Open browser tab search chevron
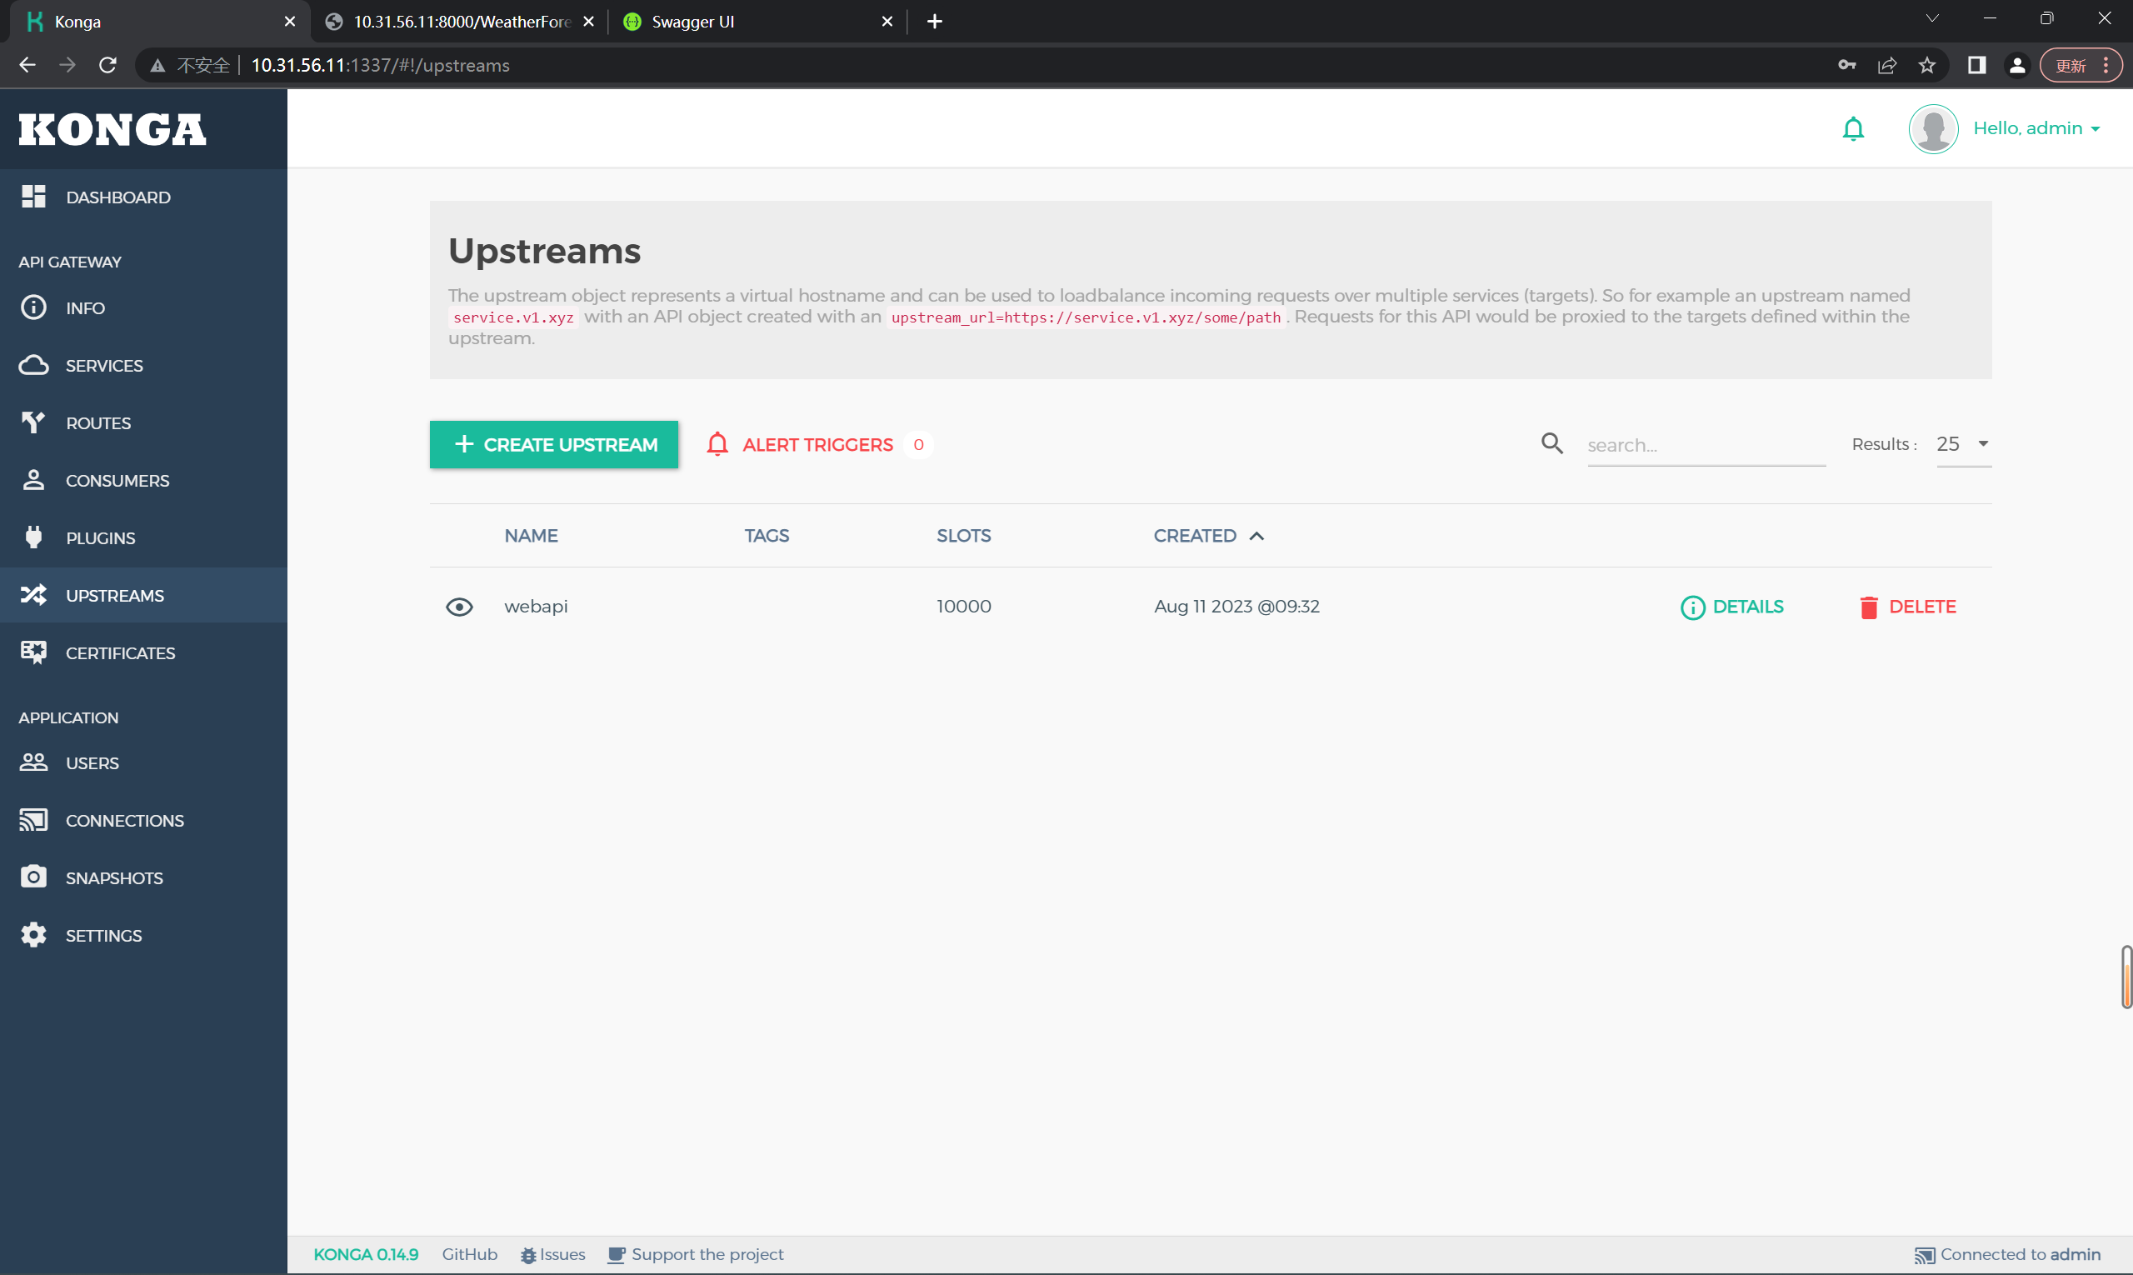Image resolution: width=2133 pixels, height=1275 pixels. pyautogui.click(x=1931, y=18)
